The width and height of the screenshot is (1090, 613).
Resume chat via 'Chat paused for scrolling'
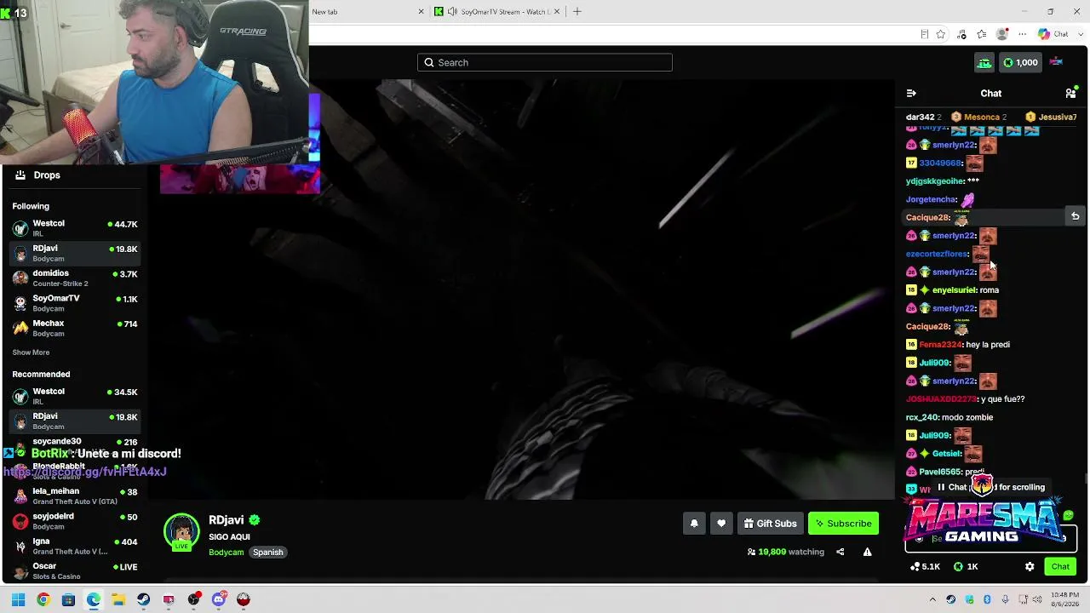pos(990,487)
